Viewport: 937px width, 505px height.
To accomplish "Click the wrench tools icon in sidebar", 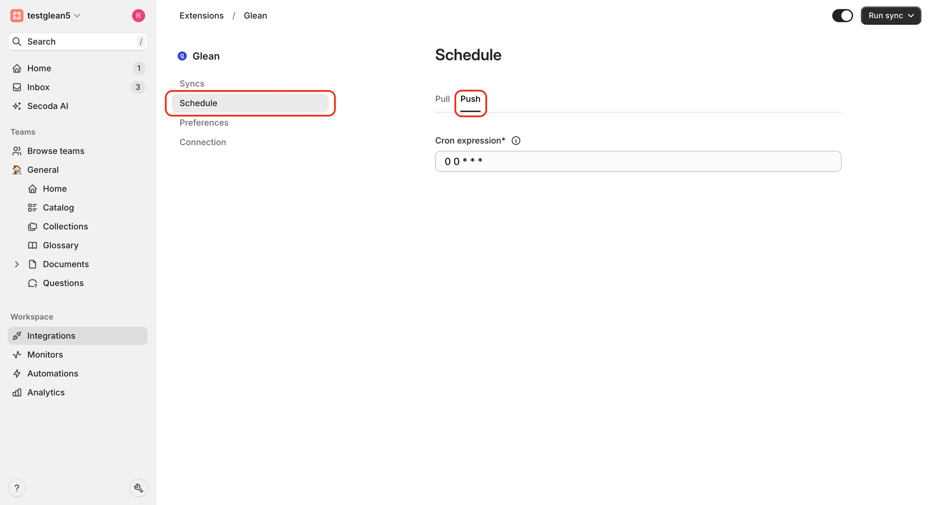I will (138, 488).
